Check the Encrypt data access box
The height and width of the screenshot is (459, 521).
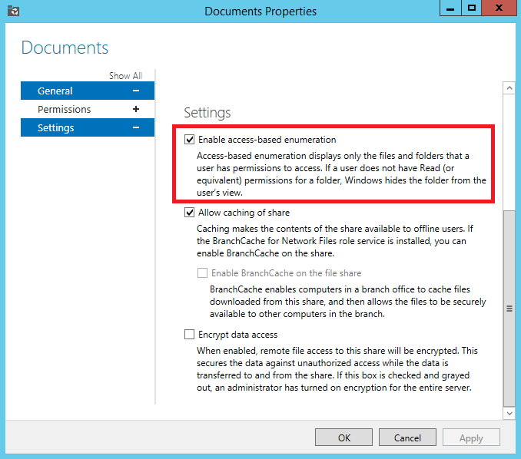tap(190, 335)
